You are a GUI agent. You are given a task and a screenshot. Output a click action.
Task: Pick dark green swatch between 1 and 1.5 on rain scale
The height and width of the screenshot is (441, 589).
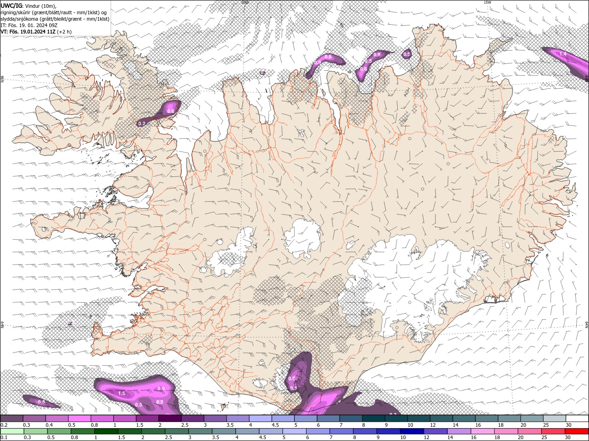coord(106,431)
